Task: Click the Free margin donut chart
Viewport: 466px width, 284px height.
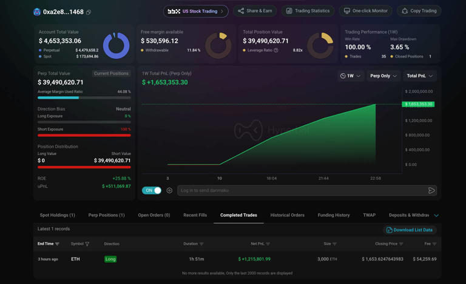Action: (x=218, y=45)
